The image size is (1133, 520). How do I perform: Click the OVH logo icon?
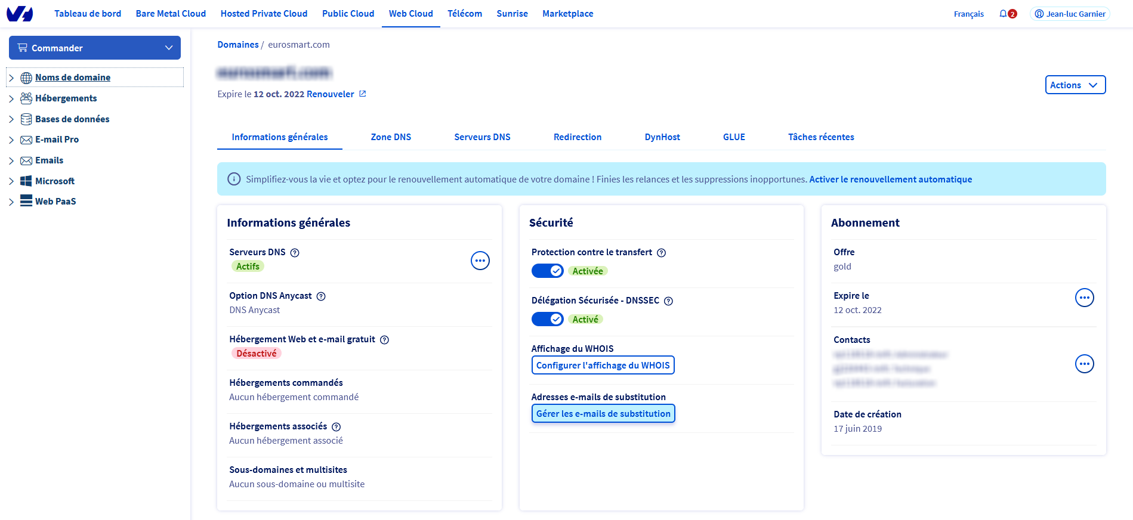click(20, 14)
